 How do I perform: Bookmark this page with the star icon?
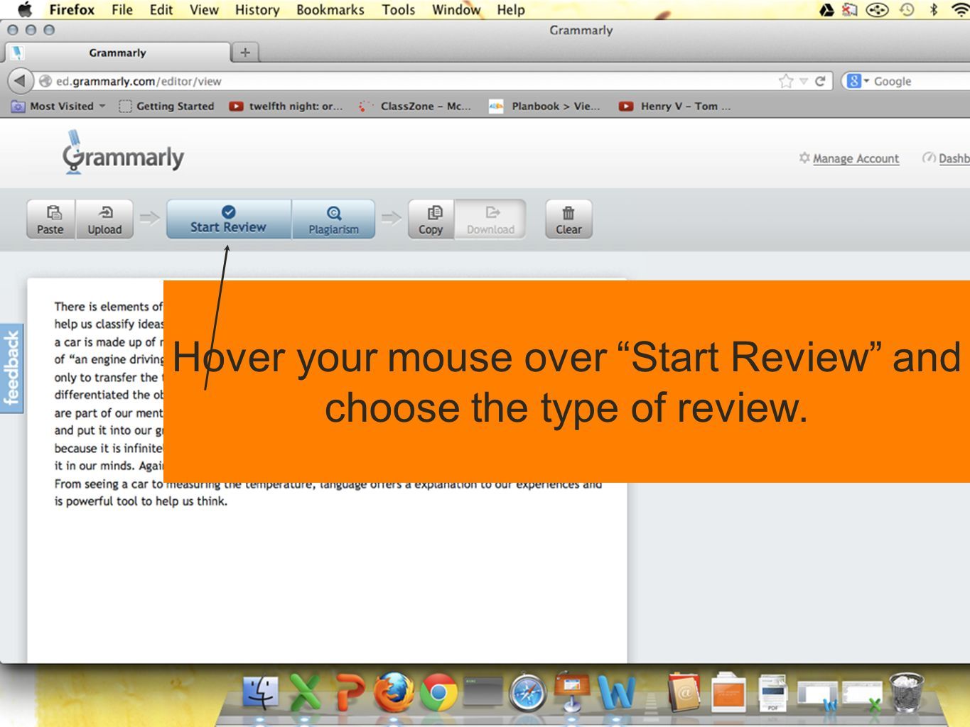tap(786, 81)
